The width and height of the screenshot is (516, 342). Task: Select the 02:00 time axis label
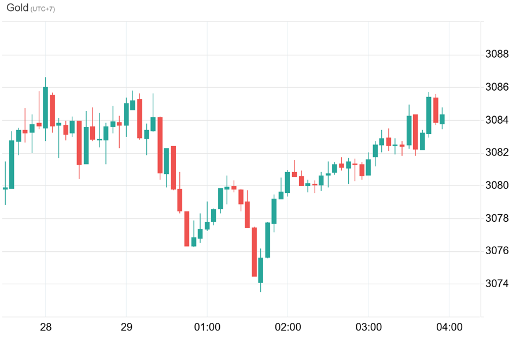pos(288,328)
